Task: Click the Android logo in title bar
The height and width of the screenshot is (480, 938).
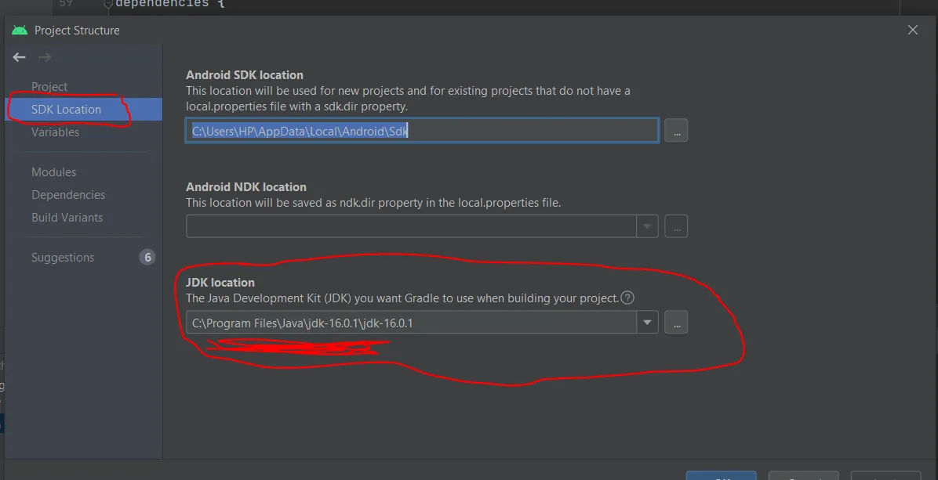Action: click(x=20, y=31)
